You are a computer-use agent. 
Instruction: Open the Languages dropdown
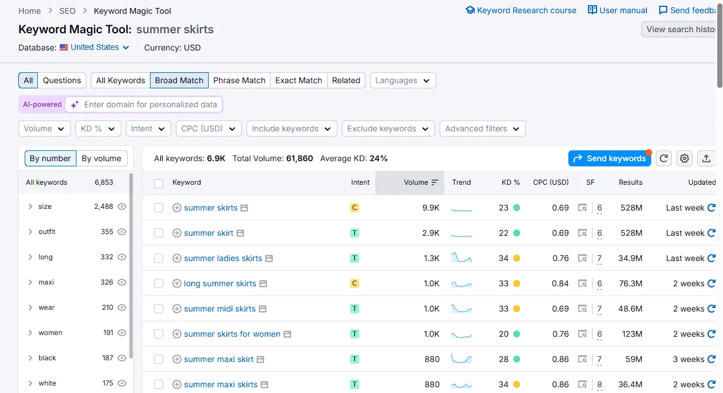pos(402,80)
